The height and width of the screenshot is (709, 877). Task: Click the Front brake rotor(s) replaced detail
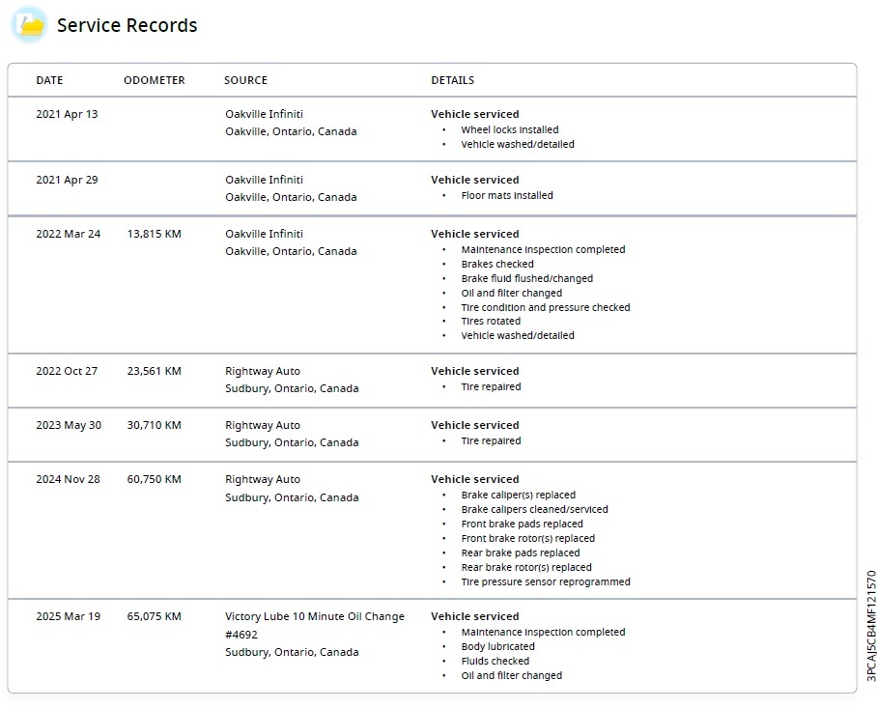pyautogui.click(x=528, y=538)
